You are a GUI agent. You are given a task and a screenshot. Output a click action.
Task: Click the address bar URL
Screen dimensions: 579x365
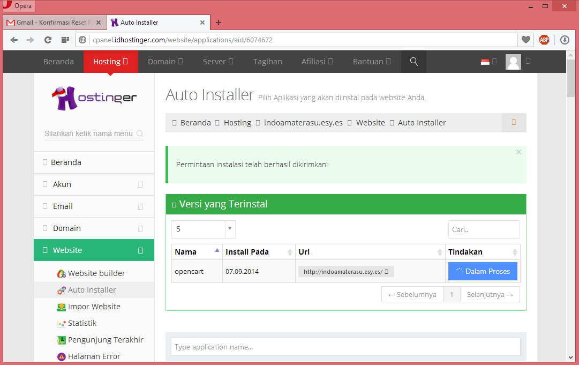pyautogui.click(x=183, y=40)
